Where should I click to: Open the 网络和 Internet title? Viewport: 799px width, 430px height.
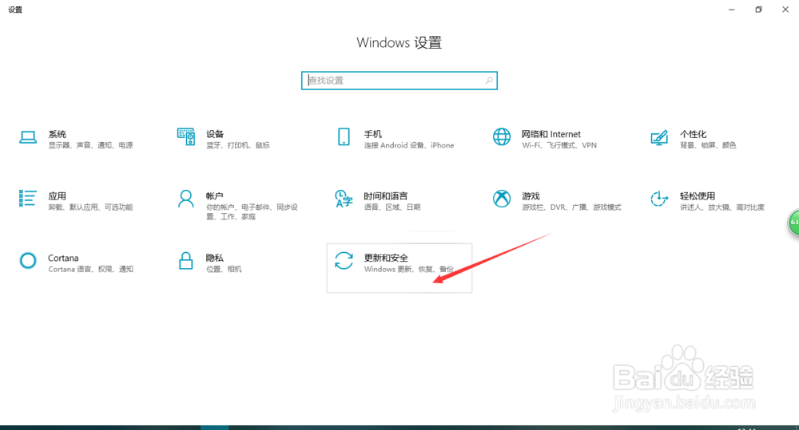(x=551, y=134)
